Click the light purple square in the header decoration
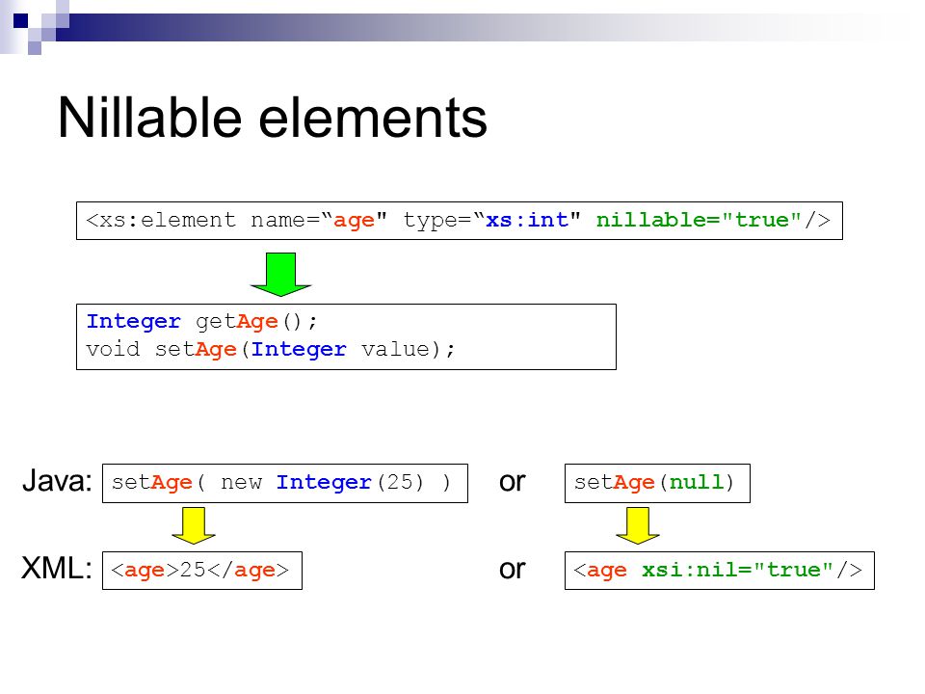Image resolution: width=925 pixels, height=694 pixels. pyautogui.click(x=35, y=48)
